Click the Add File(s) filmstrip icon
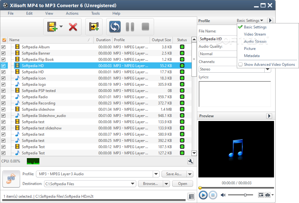299x203 pixels. [52, 27]
